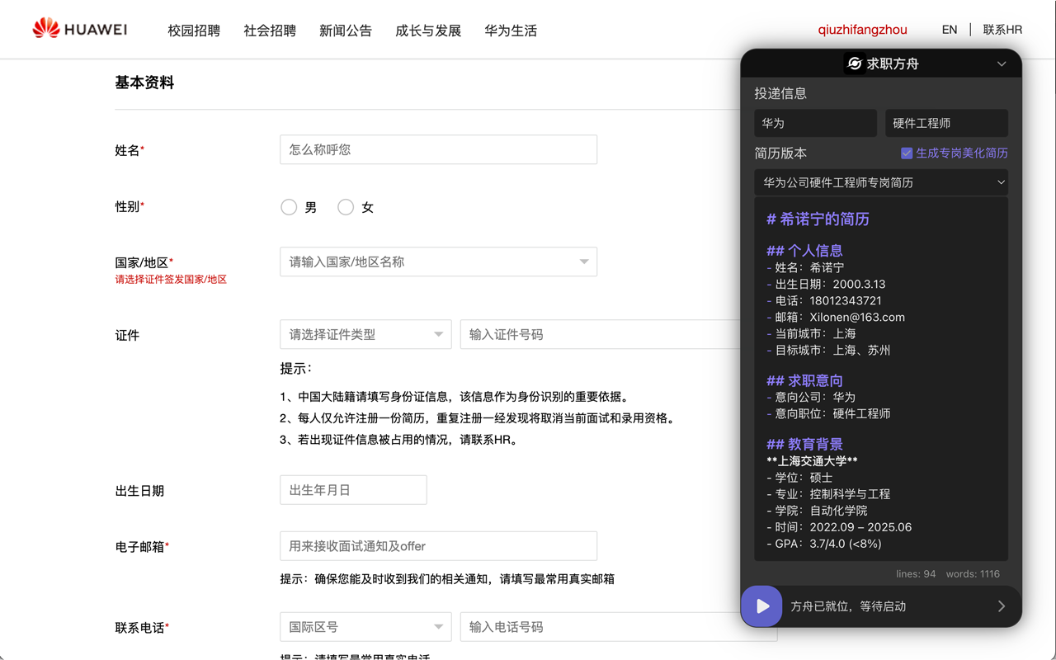Click the 出生年月日 date field

[x=353, y=490]
